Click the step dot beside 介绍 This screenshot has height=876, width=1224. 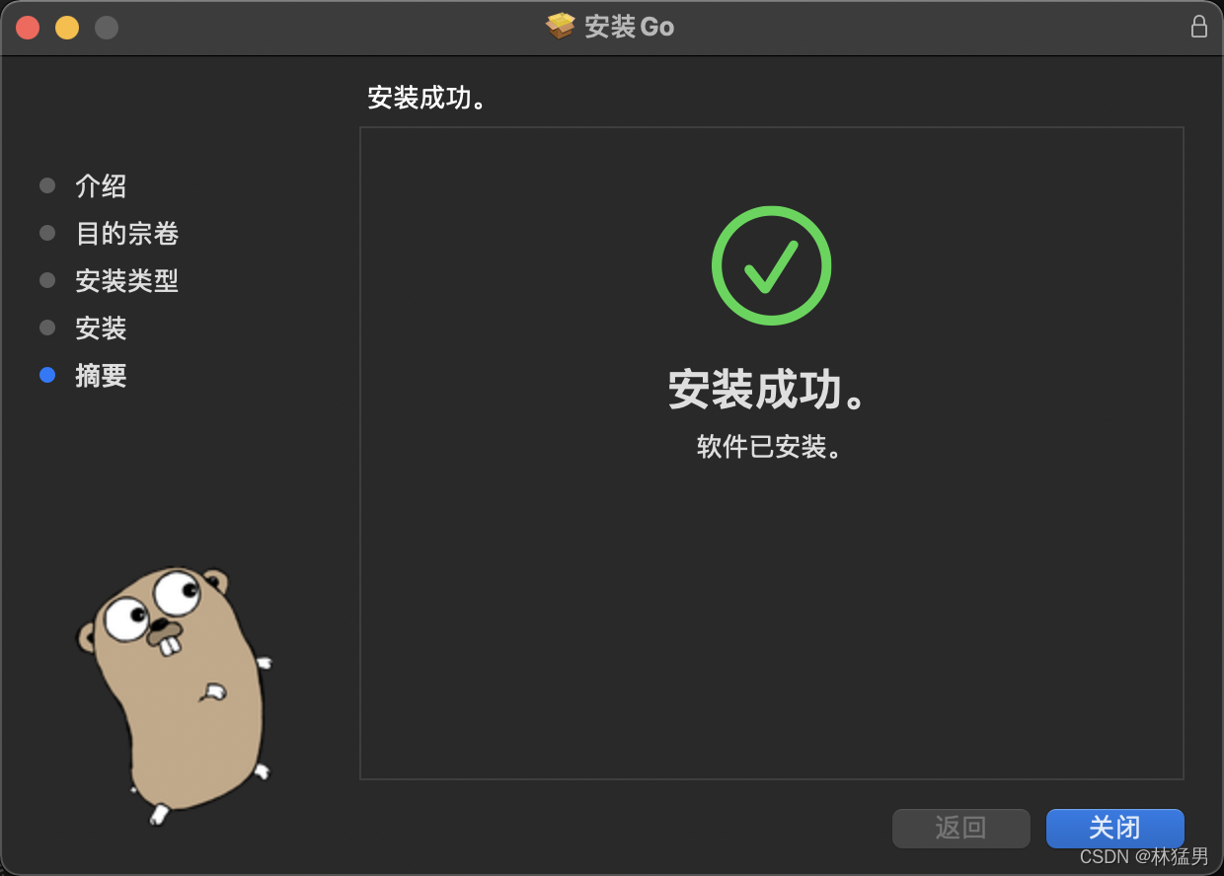[x=46, y=185]
